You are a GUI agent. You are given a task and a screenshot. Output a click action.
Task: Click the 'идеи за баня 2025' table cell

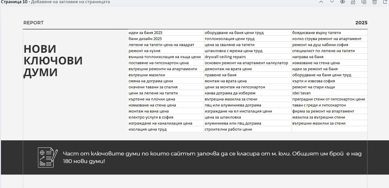(145, 33)
